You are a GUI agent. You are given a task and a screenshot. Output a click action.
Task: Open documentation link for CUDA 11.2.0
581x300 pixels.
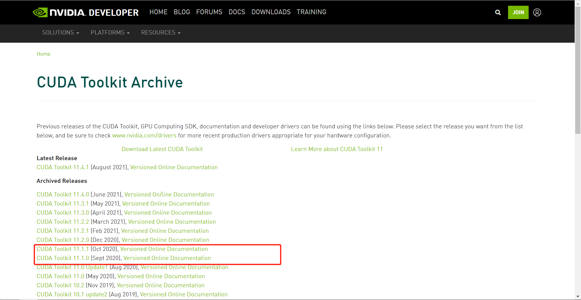pos(165,240)
